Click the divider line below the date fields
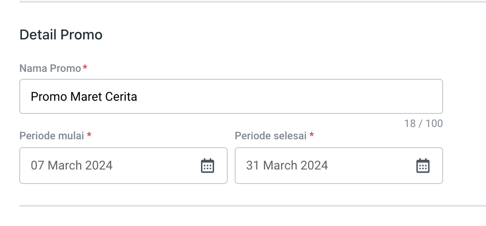Image resolution: width=486 pixels, height=226 pixels. pos(252,205)
